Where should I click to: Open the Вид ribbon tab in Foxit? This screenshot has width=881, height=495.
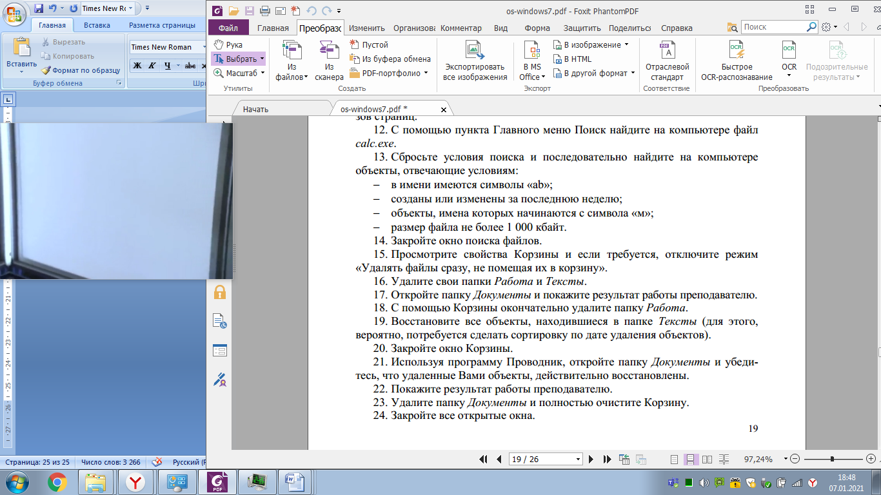tap(500, 28)
